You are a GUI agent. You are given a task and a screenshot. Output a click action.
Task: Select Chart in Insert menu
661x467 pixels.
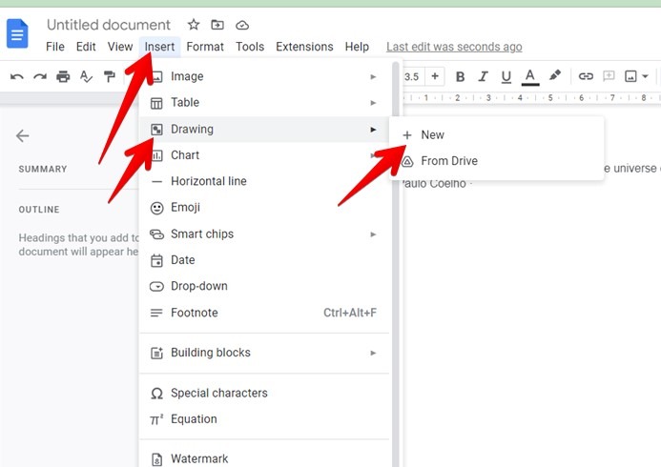(x=264, y=155)
